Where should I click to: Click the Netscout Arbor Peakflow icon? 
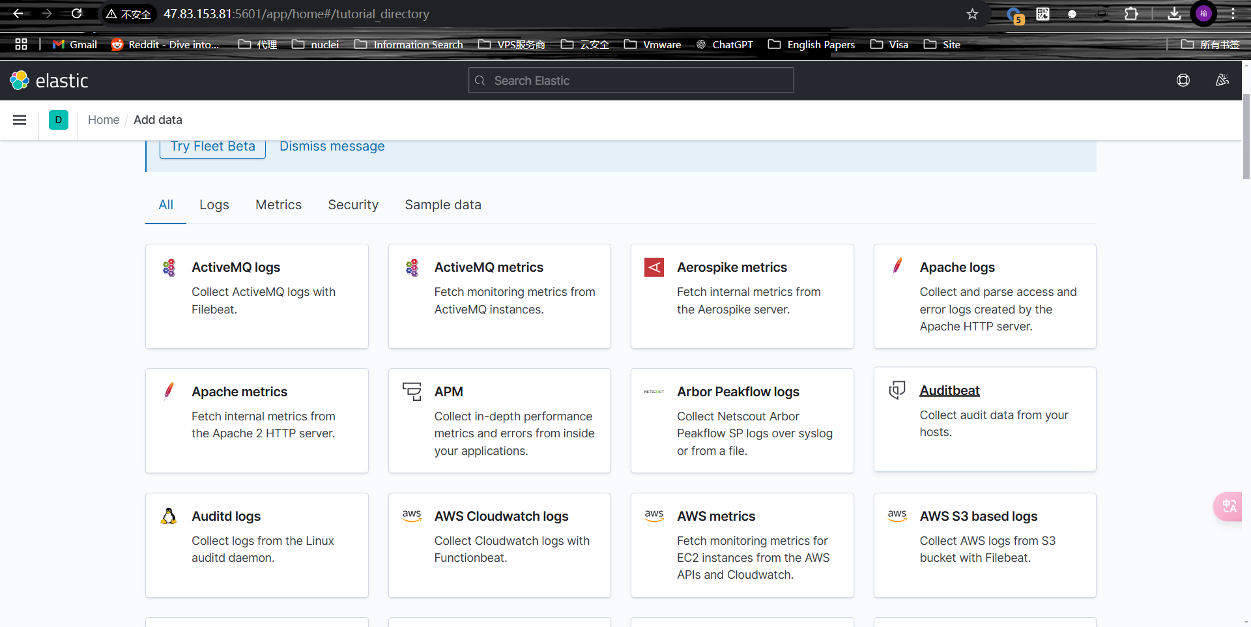click(x=654, y=392)
